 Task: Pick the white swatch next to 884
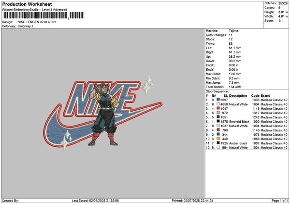218,147
